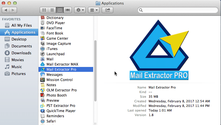Select Downloads in the Favorites sidebar
Viewport: 221px width, 125px height.
coord(21,53)
